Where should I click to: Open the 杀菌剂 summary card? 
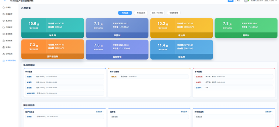pyautogui.click(x=117, y=28)
